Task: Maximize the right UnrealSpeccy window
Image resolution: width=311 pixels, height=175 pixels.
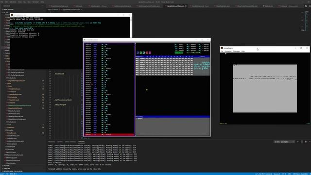Action: [301, 48]
